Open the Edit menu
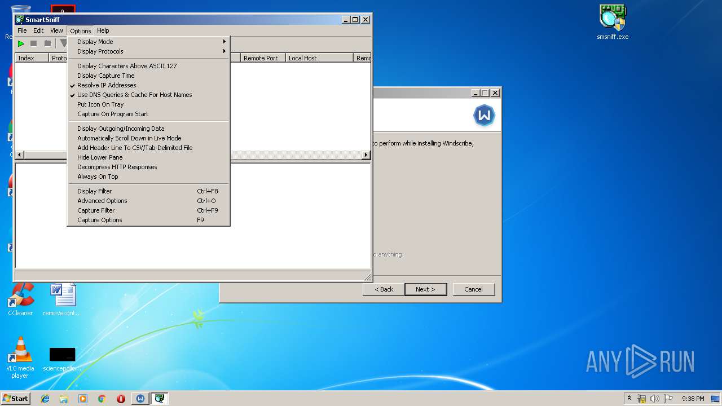The height and width of the screenshot is (406, 722). (x=38, y=30)
